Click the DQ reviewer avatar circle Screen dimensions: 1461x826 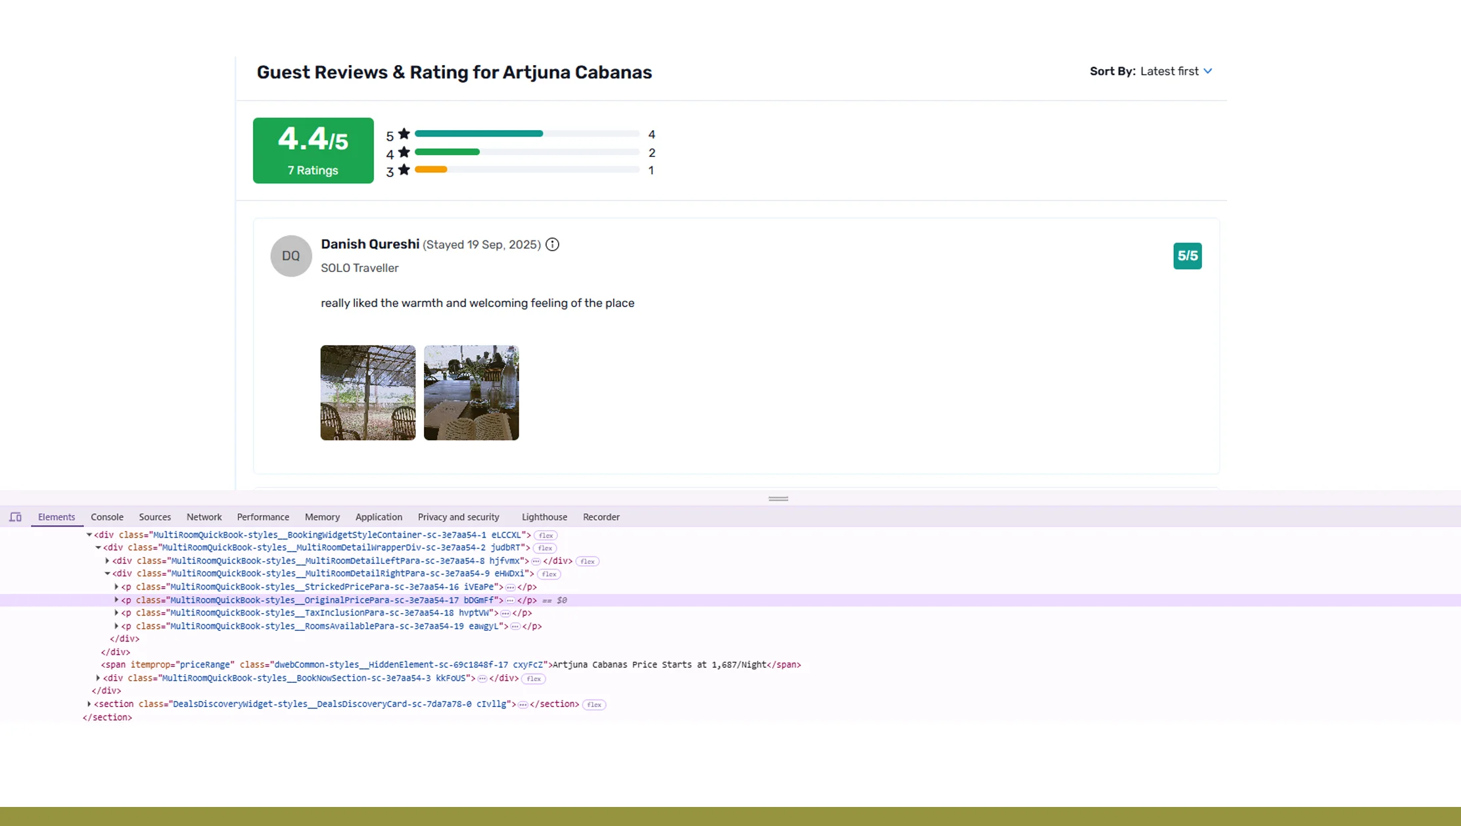tap(290, 256)
